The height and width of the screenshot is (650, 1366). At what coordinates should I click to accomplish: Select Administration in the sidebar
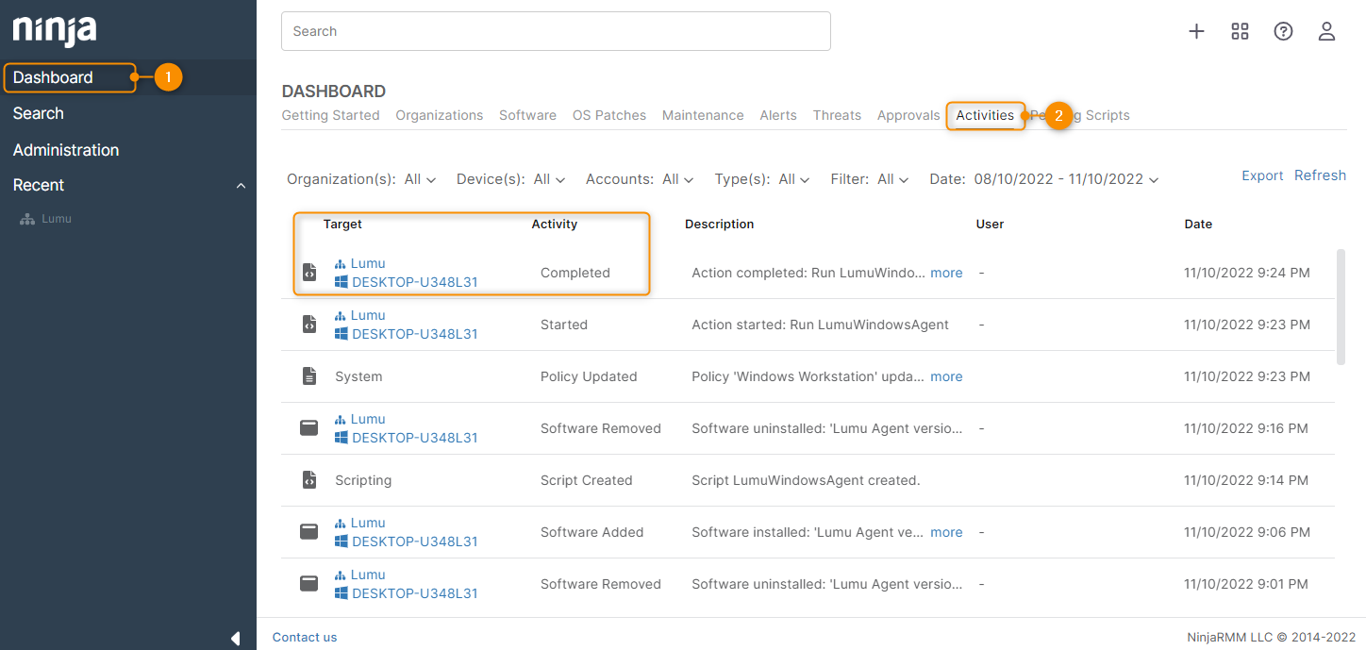[x=66, y=150]
